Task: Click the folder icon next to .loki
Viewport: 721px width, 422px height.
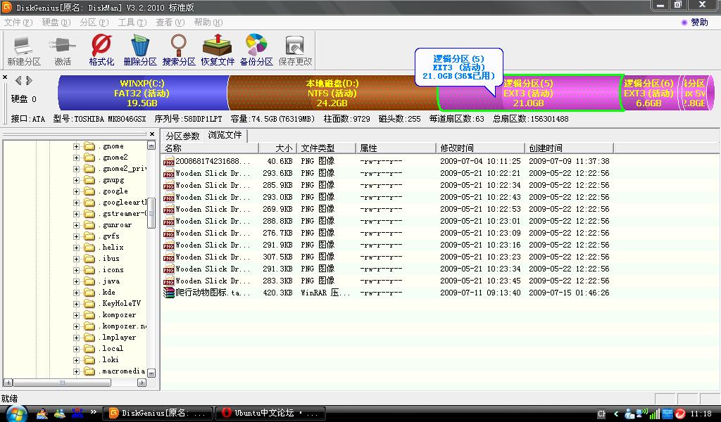Action: point(89,360)
